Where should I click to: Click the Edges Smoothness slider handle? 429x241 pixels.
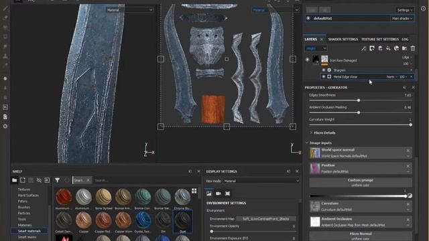[x=359, y=100]
